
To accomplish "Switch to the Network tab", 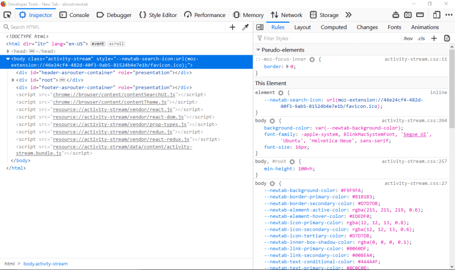I will coord(286,15).
